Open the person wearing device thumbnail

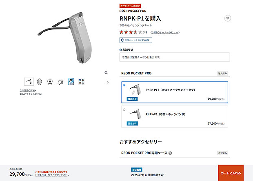[x=71, y=82]
